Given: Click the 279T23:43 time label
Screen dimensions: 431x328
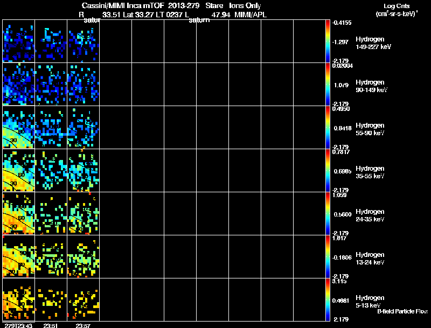Looking at the screenshot, I should point(17,325).
